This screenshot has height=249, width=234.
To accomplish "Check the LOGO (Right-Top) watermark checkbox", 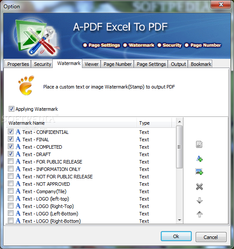I will (x=10, y=206).
